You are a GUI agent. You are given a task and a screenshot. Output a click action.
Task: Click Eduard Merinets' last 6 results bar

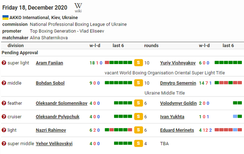coord(228,130)
